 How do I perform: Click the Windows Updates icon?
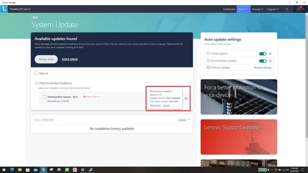(x=208, y=67)
